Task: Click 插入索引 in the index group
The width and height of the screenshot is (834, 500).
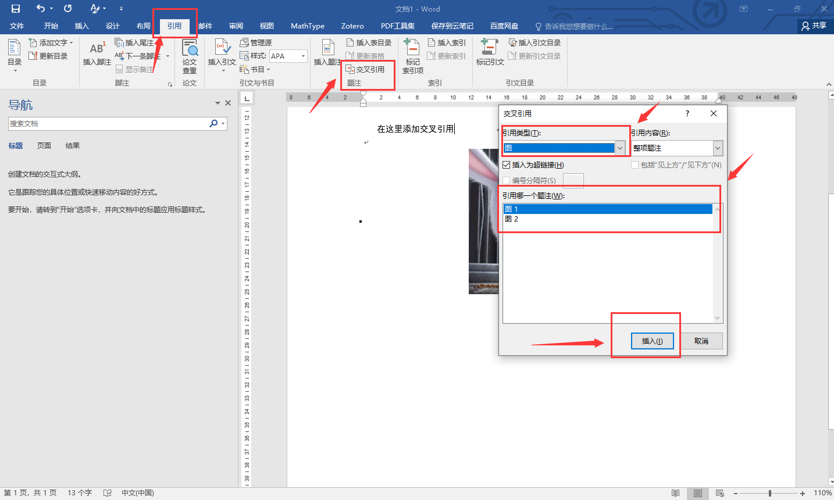Action: click(447, 42)
